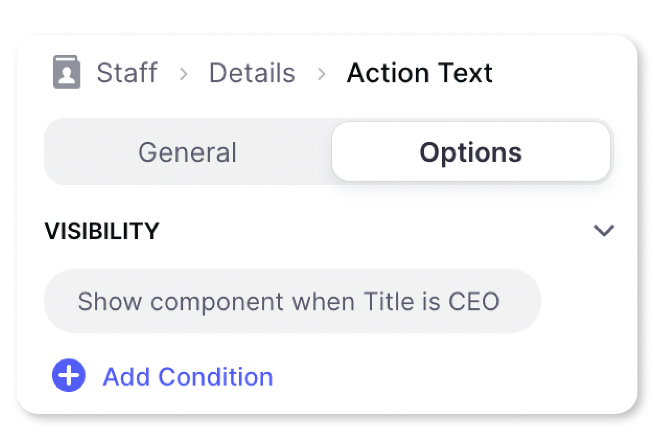Screen dimensions: 654x448
Task: Go back to Staff breadcrumb
Action: (x=127, y=72)
